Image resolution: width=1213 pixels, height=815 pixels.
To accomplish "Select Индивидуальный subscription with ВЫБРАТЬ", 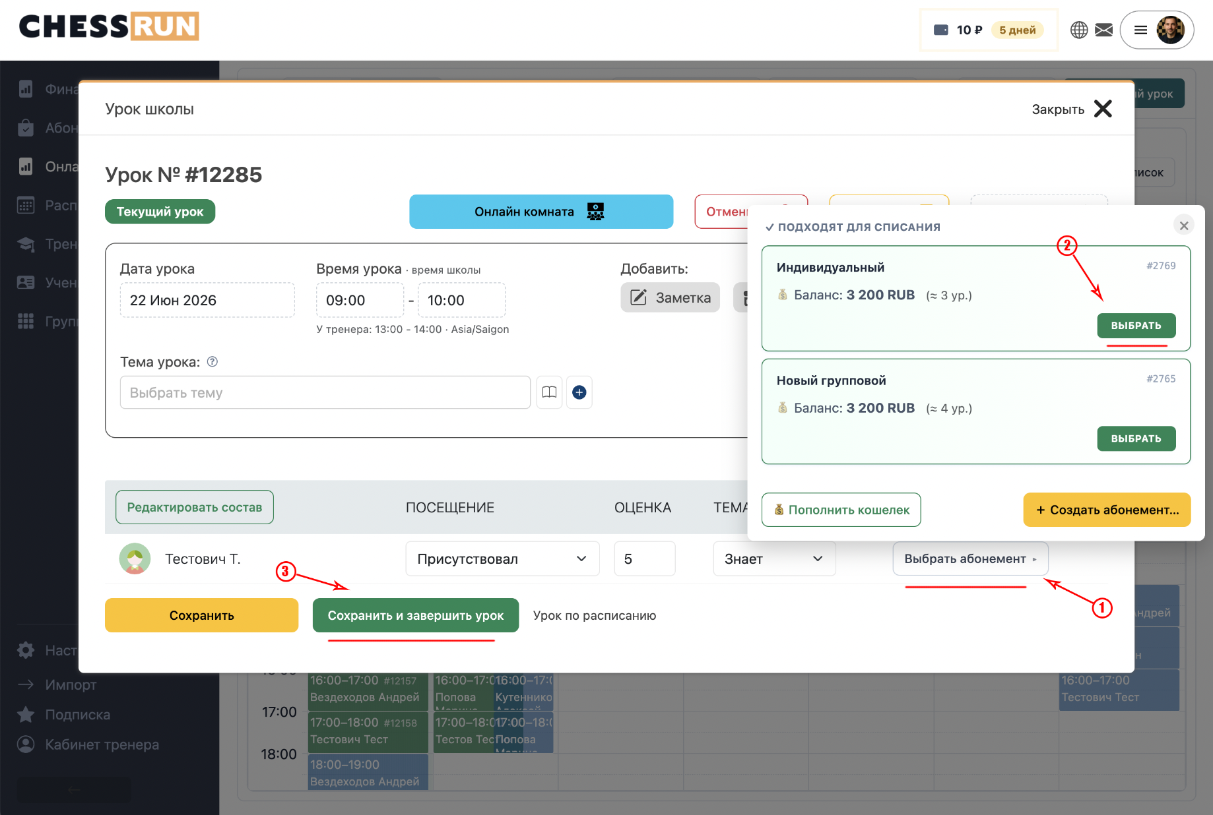I will (1136, 326).
